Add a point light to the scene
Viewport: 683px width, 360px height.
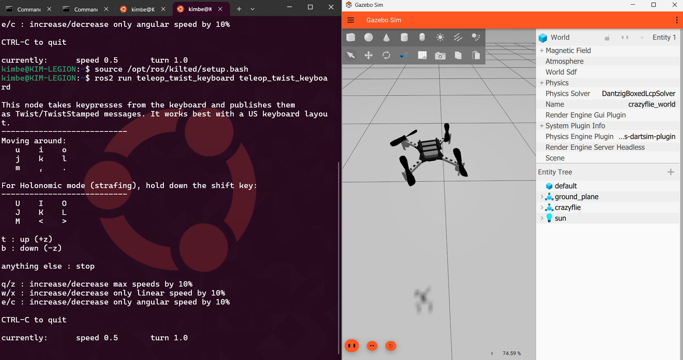pos(440,37)
